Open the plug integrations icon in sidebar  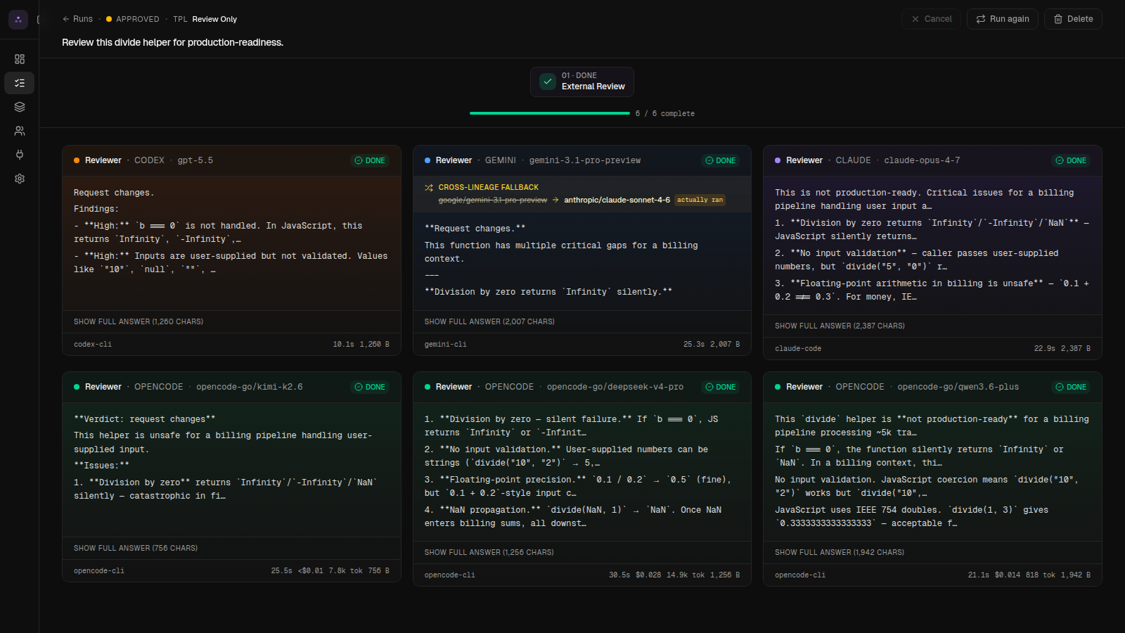20,155
